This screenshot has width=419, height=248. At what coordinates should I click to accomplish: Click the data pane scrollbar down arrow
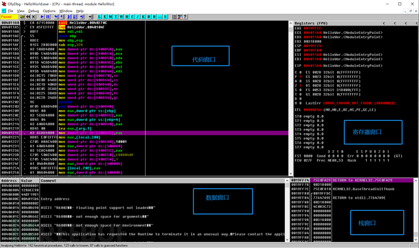[287, 239]
